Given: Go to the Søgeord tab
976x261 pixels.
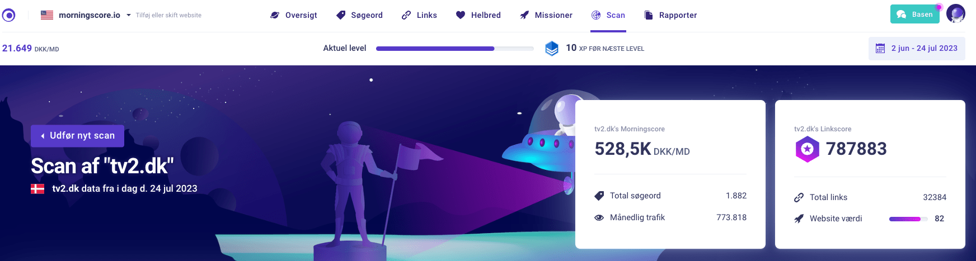Looking at the screenshot, I should point(359,15).
